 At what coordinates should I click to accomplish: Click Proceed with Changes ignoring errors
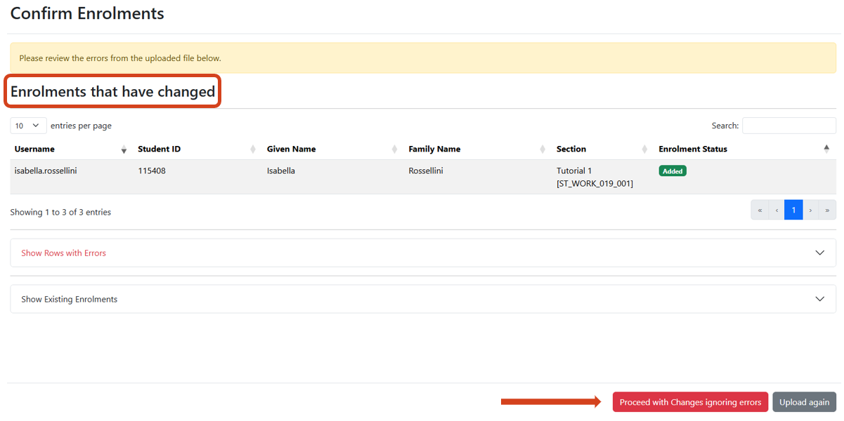tap(690, 402)
